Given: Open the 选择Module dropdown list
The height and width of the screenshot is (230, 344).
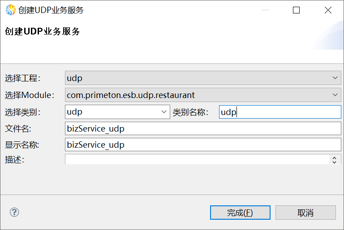Looking at the screenshot, I should [x=336, y=95].
